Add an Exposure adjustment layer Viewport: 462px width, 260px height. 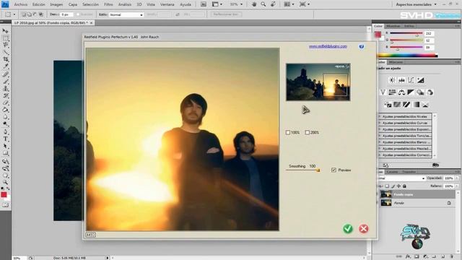pyautogui.click(x=420, y=80)
